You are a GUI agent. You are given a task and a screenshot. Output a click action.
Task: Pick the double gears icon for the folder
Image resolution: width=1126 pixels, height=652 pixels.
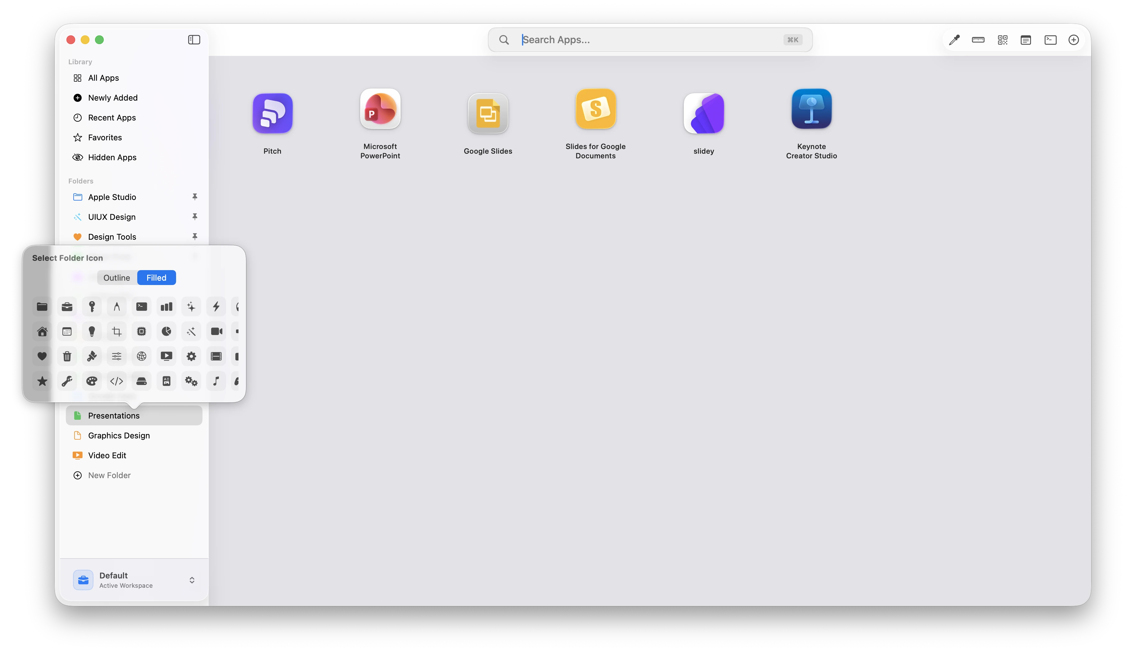(191, 381)
